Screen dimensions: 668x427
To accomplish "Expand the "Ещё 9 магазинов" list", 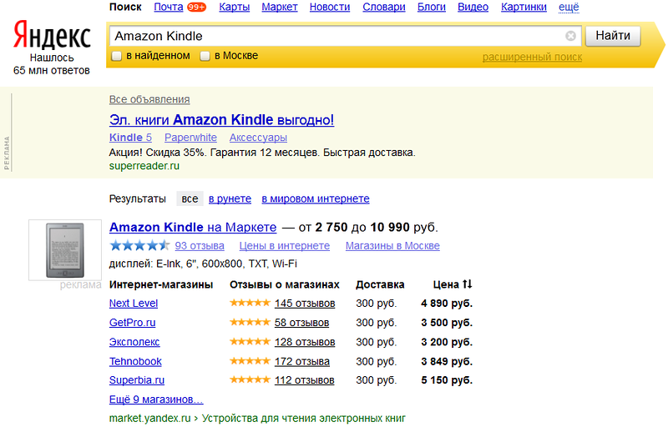I will click(156, 399).
